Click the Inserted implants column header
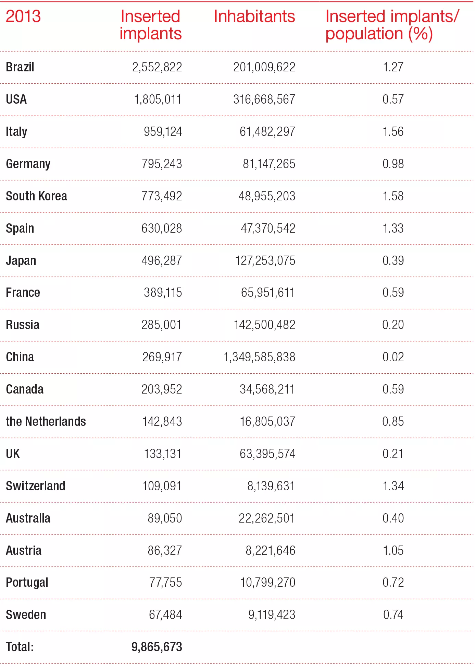 pyautogui.click(x=151, y=25)
